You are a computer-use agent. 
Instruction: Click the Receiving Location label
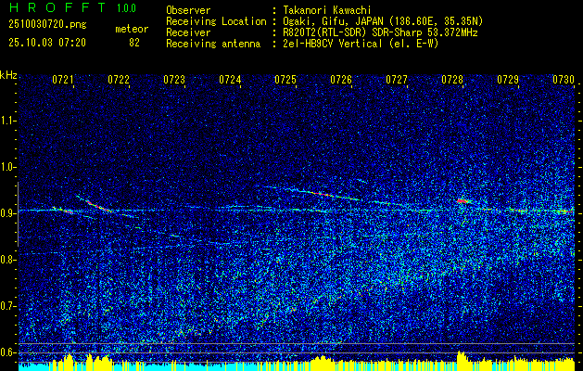(x=216, y=21)
